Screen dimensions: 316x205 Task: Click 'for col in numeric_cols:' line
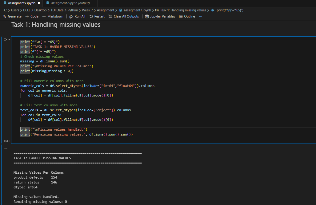click(44, 91)
